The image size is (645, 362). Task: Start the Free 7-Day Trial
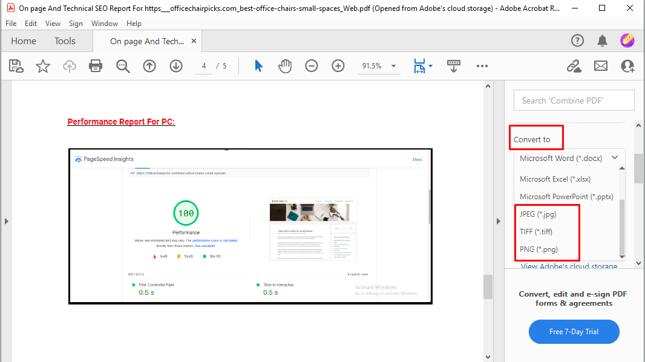[574, 332]
